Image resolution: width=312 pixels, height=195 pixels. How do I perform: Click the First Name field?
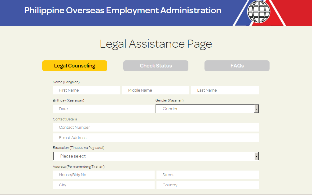pyautogui.click(x=86, y=90)
